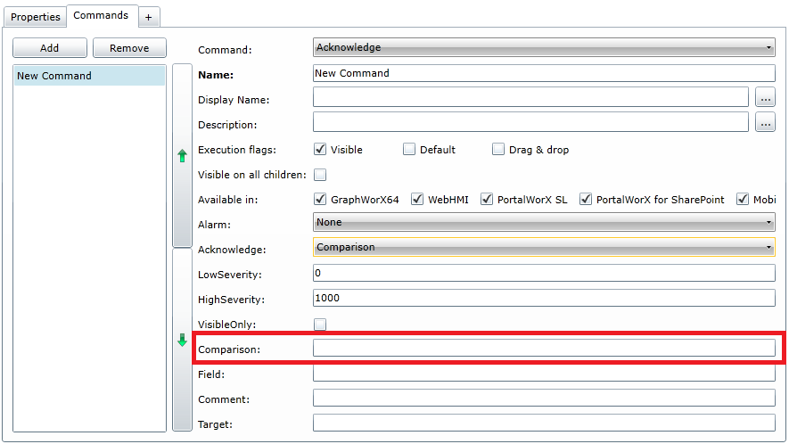Uncheck the Visible execution flag
Image resolution: width=789 pixels, height=444 pixels.
click(x=320, y=150)
